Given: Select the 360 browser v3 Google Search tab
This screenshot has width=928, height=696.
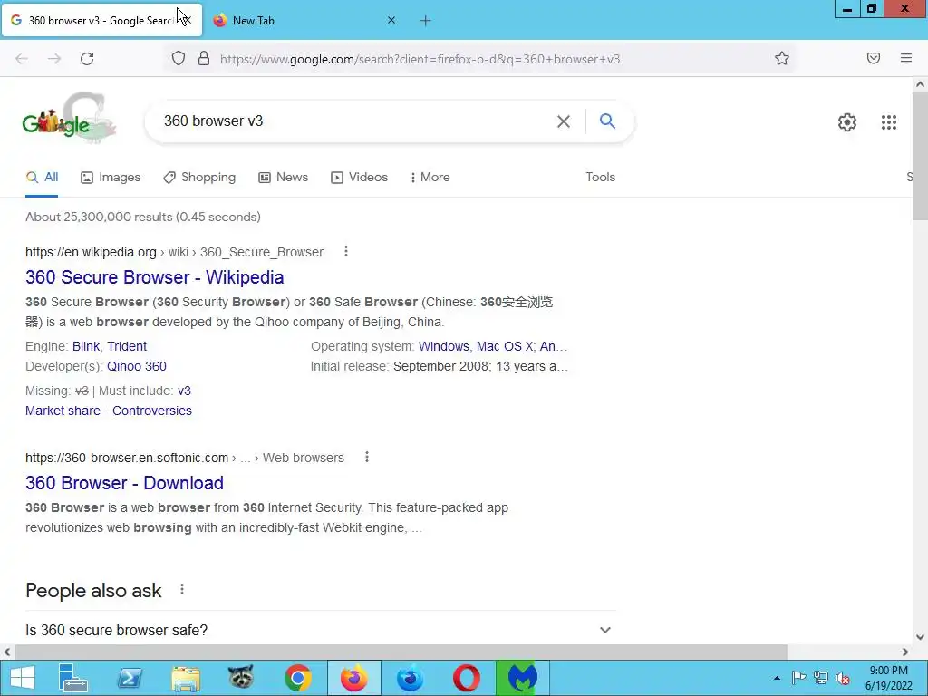Looking at the screenshot, I should (101, 20).
